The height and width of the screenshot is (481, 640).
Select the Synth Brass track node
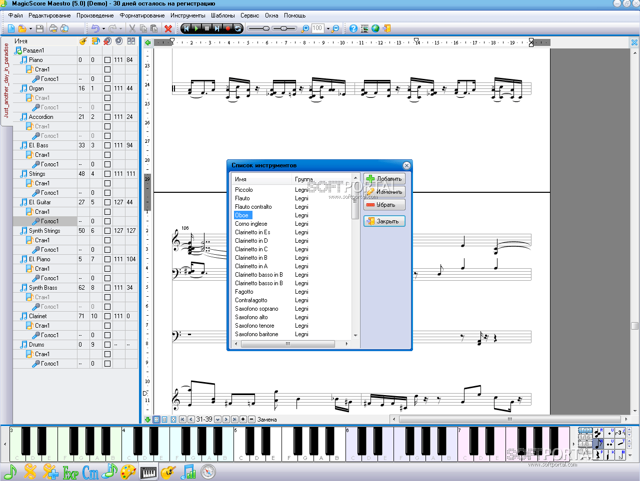click(x=43, y=288)
